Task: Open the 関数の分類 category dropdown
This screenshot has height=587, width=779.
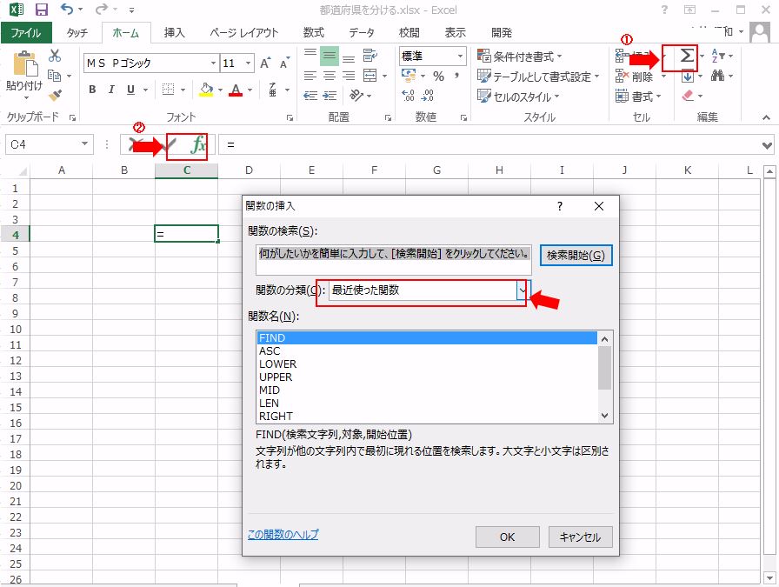Action: [522, 290]
